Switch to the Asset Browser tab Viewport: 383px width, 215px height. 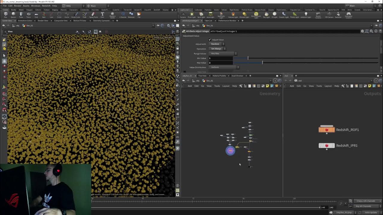pos(237,76)
